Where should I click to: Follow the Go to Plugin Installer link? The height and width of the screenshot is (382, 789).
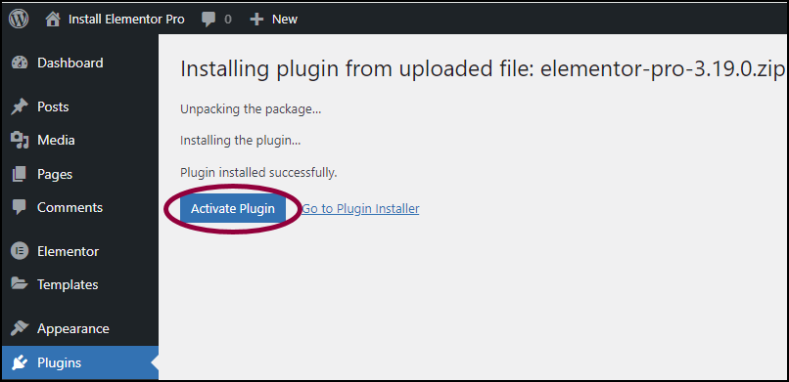(x=360, y=209)
